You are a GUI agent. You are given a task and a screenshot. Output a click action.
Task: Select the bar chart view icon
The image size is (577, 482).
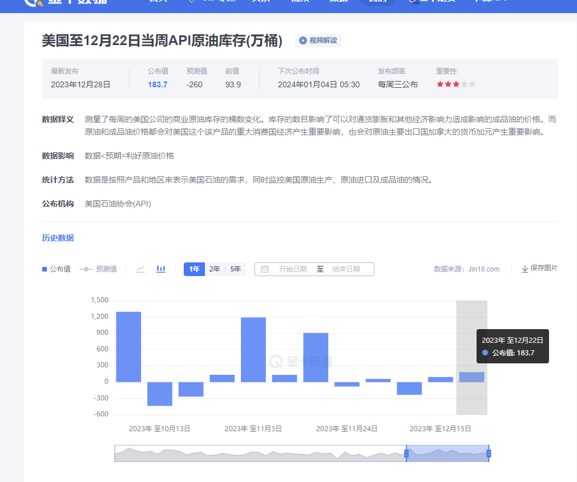pyautogui.click(x=160, y=269)
